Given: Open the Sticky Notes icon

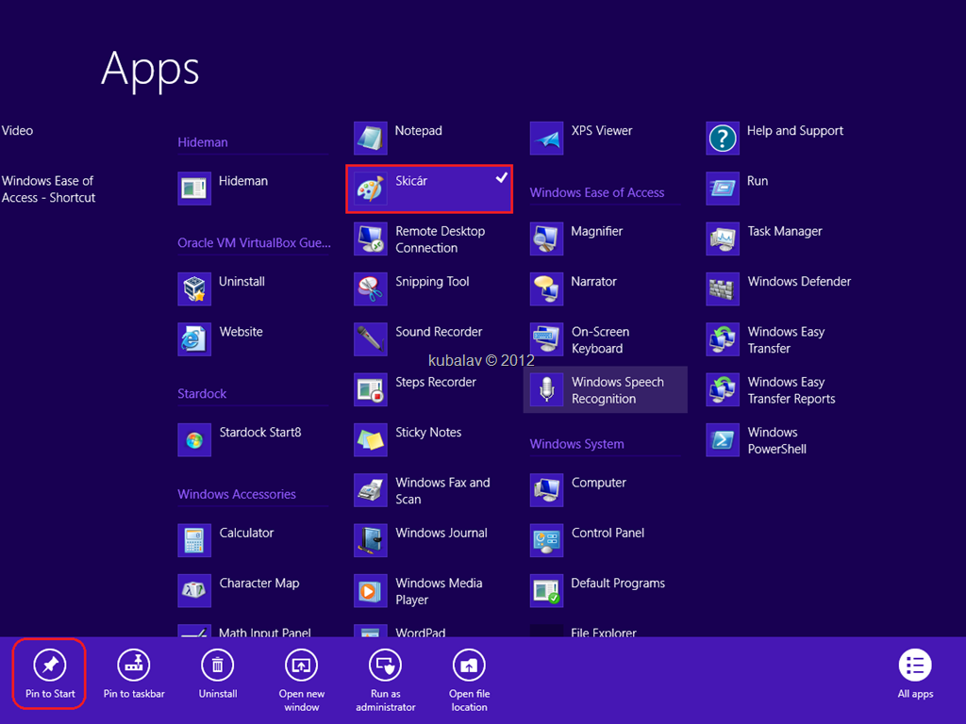Looking at the screenshot, I should tap(370, 439).
